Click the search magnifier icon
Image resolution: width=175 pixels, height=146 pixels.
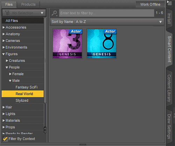(x=54, y=13)
